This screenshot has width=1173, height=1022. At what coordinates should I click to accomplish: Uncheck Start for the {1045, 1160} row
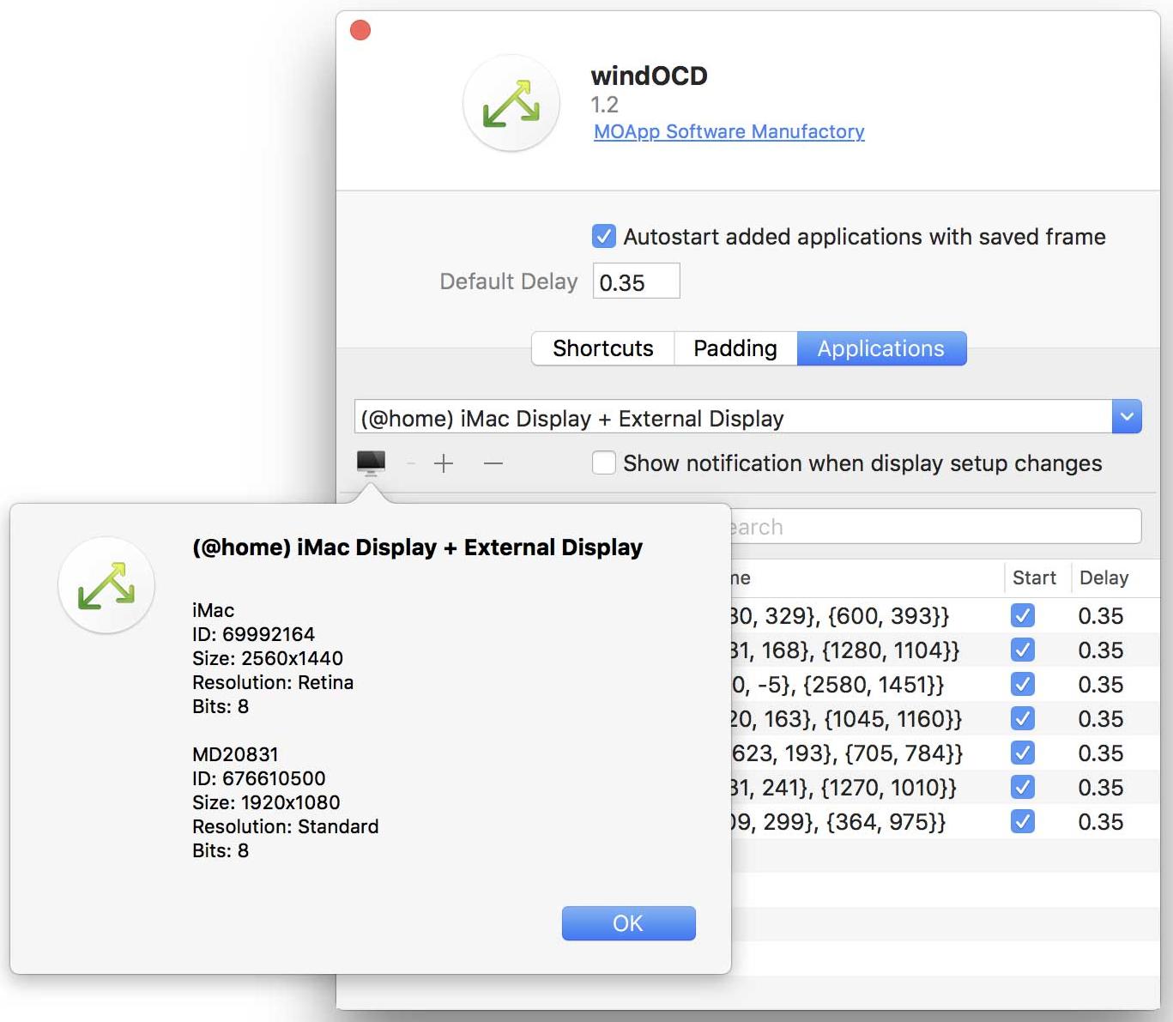coord(1023,718)
